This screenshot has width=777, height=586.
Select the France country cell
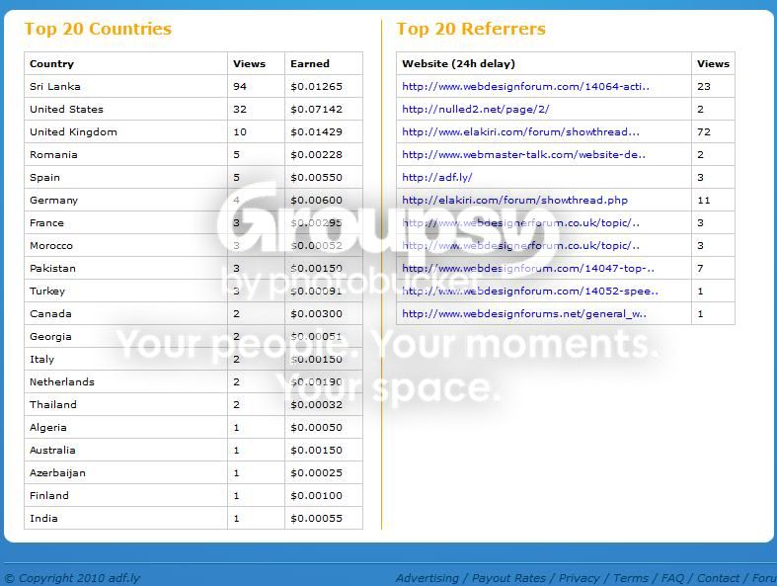click(125, 223)
